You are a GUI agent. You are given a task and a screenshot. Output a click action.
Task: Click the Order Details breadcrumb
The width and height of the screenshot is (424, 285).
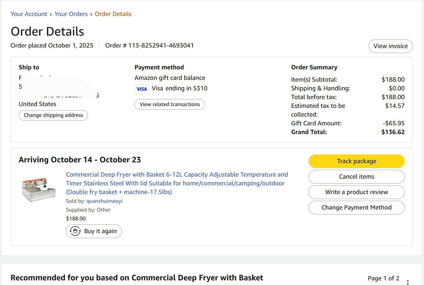(x=113, y=14)
